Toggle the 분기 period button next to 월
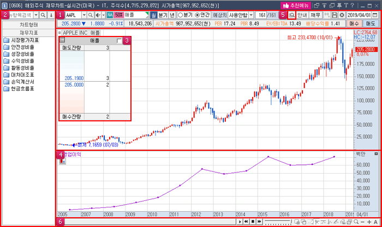Screen dimensions: 382x227 [x=163, y=15]
